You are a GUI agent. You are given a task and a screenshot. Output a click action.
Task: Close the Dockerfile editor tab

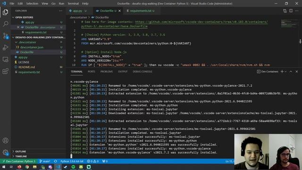click(119, 11)
